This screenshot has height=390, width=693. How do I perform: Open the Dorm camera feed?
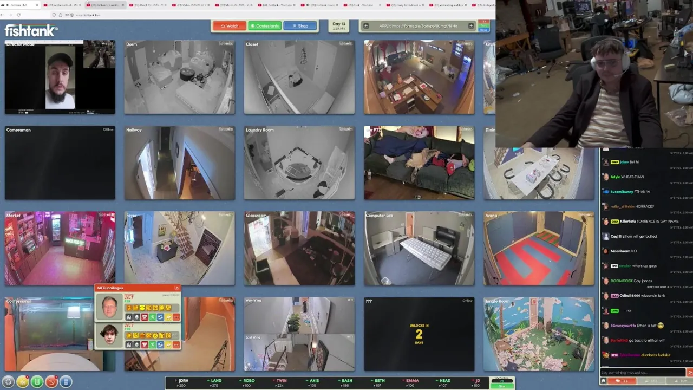coord(179,77)
